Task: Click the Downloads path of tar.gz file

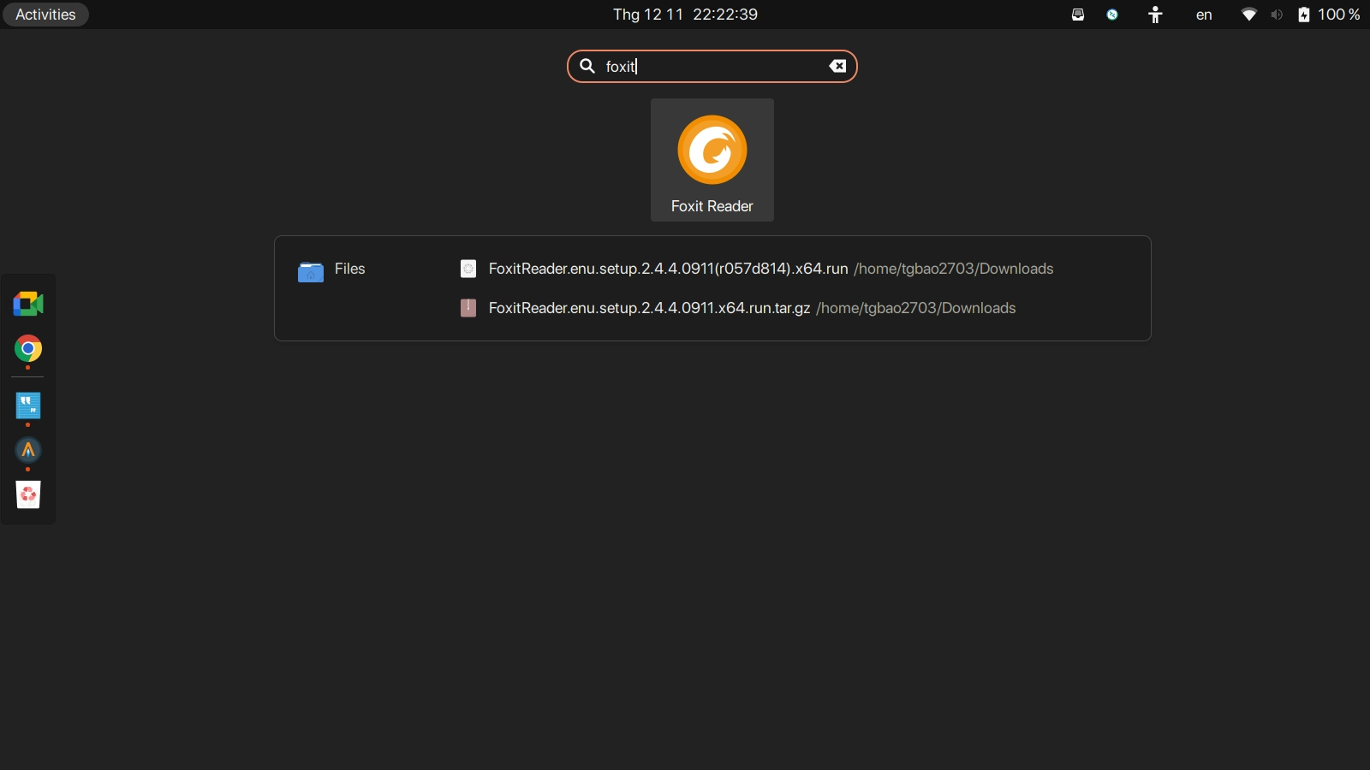Action: tap(916, 308)
